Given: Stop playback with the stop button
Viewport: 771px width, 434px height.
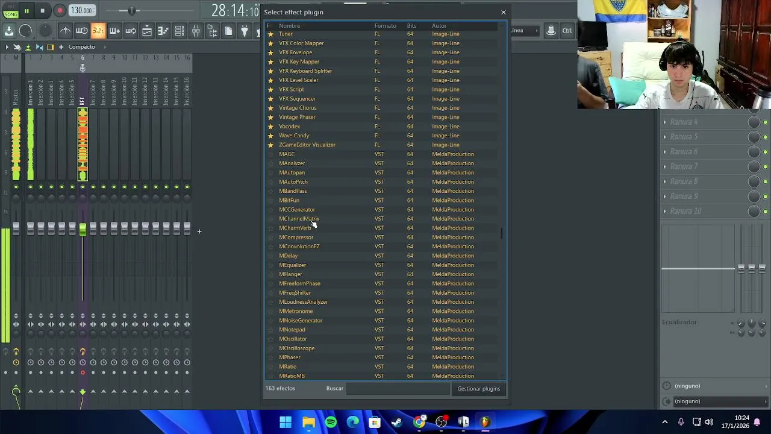Looking at the screenshot, I should click(42, 10).
